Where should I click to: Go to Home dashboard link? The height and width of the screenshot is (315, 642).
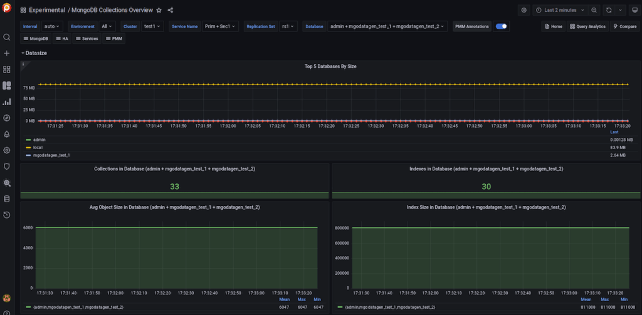click(553, 26)
